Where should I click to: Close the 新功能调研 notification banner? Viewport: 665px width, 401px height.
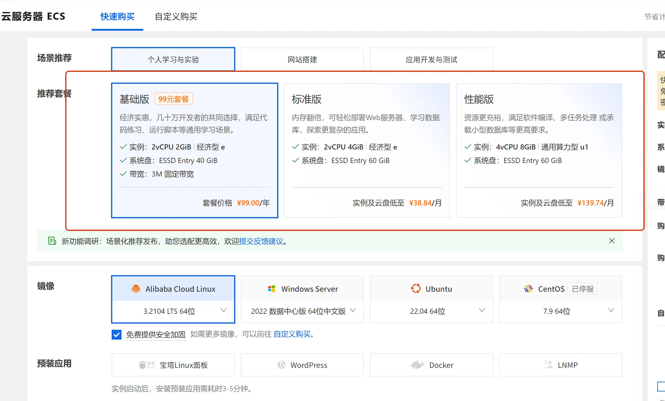(612, 241)
